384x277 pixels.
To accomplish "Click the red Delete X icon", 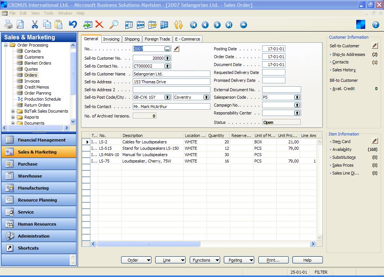I will click(x=99, y=24).
